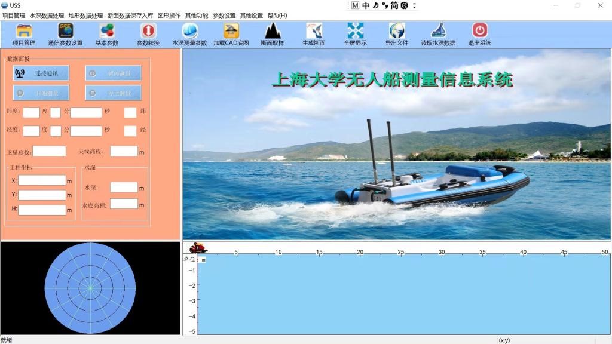Screen dimensions: 612x344
Task: Click the (x,y) coordinate readout in status bar
Action: pos(504,340)
